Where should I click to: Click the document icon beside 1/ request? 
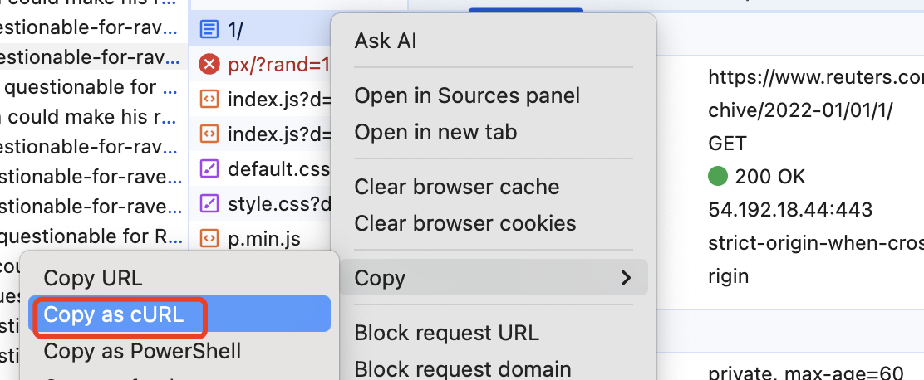[209, 29]
